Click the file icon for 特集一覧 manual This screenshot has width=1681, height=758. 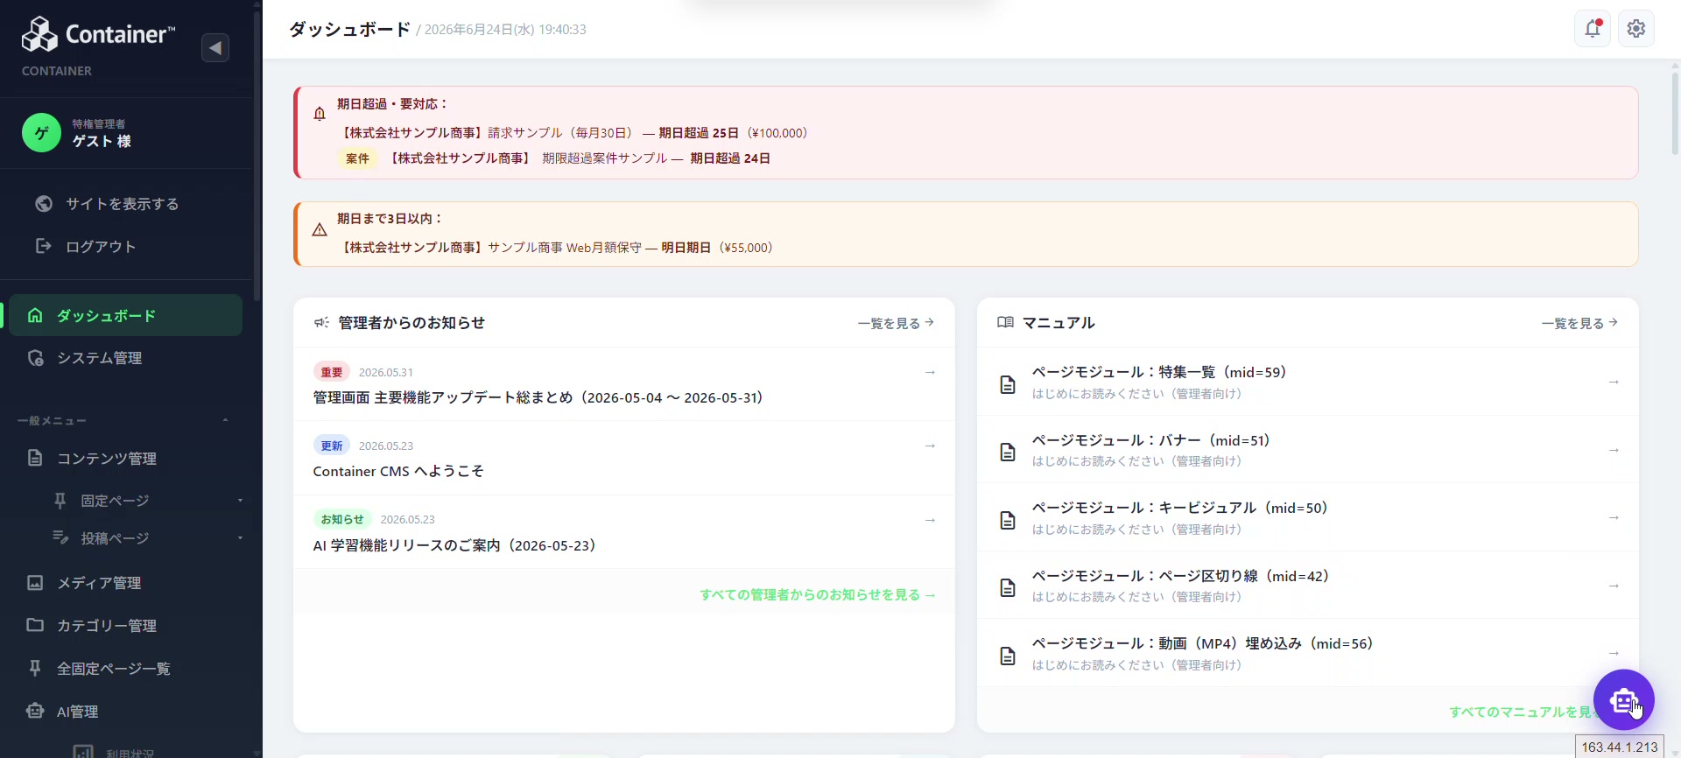click(x=1008, y=384)
